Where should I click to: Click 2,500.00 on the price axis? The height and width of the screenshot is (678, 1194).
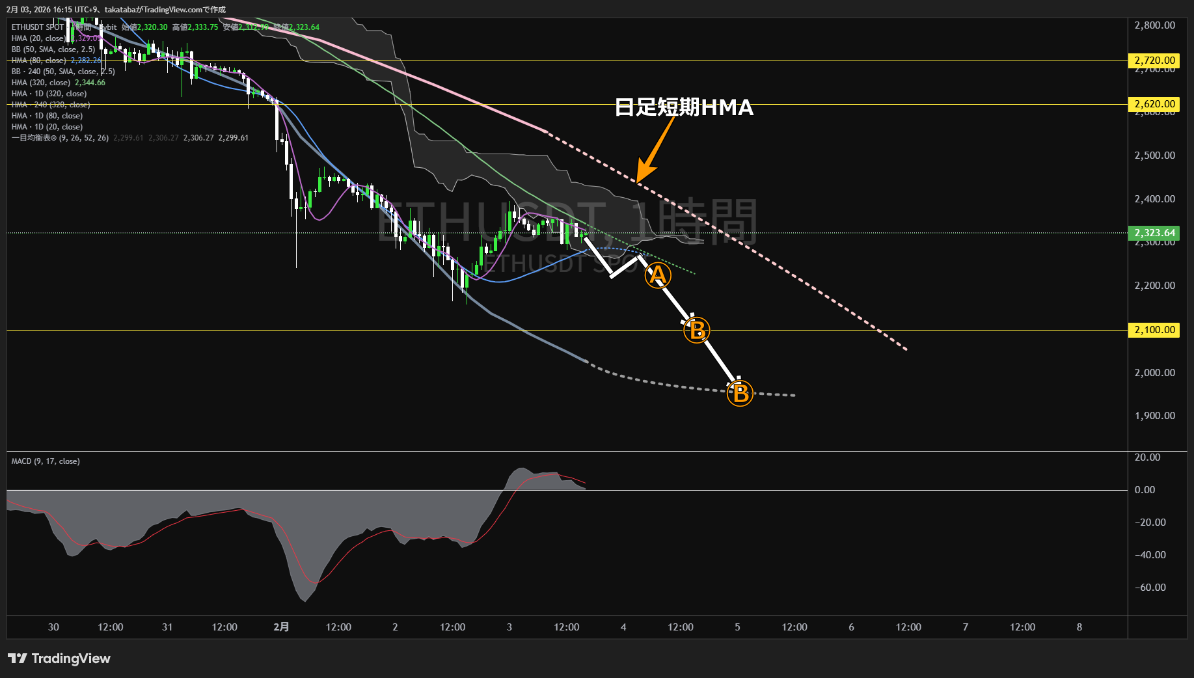(1155, 156)
